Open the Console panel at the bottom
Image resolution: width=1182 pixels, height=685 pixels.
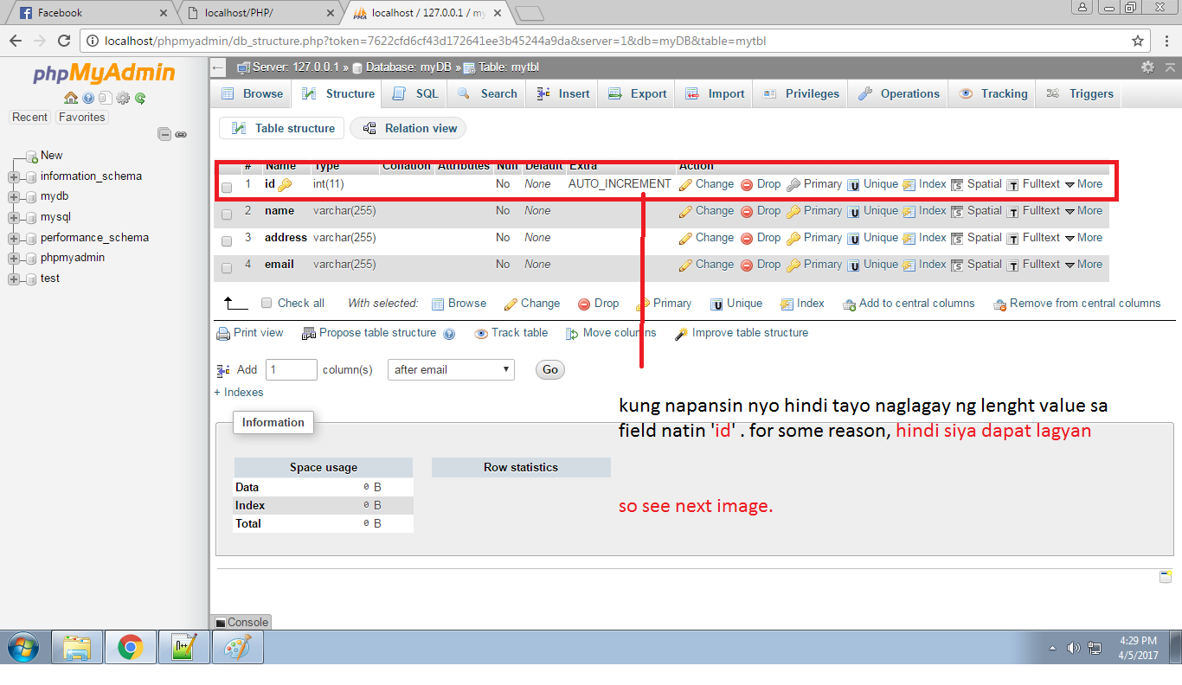(241, 622)
